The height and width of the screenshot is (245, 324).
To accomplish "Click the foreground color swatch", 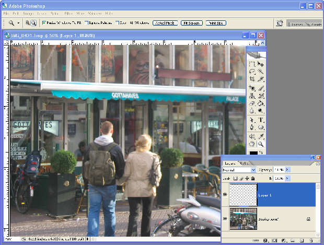I will click(253, 153).
